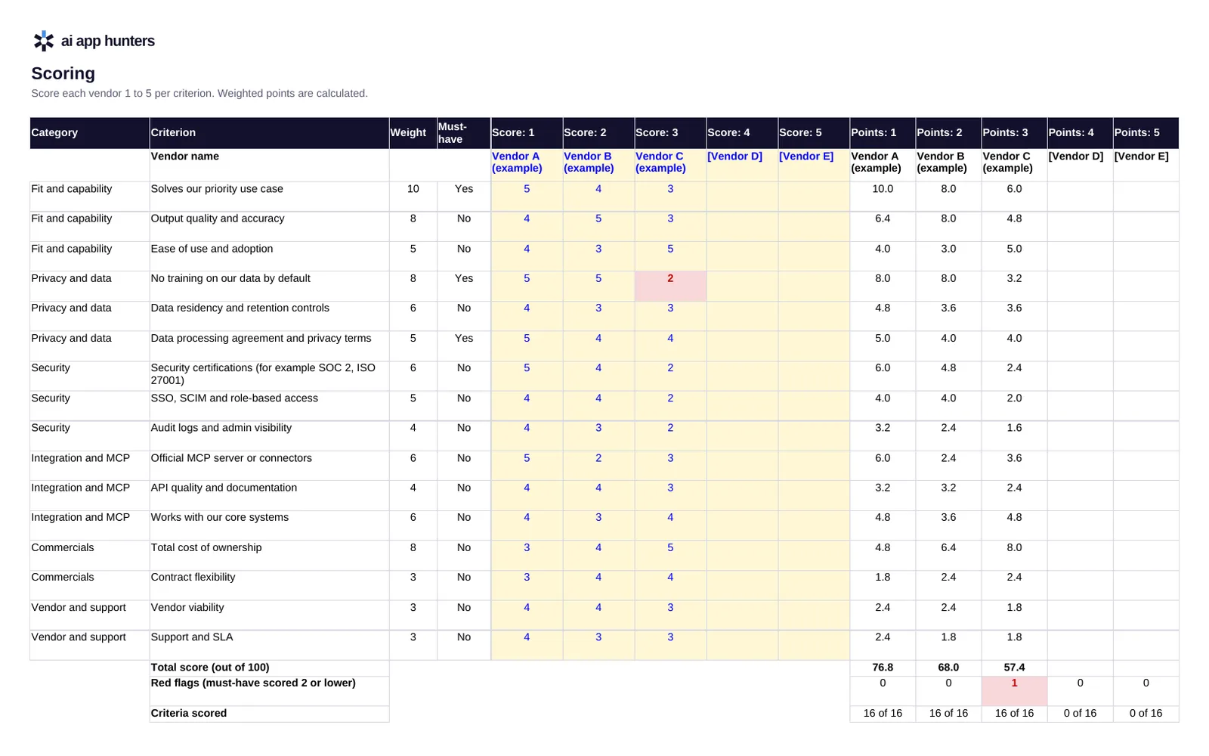Select Vendor A points 10.0 cell
Viewport: 1209px width, 756px height.
coord(883,197)
